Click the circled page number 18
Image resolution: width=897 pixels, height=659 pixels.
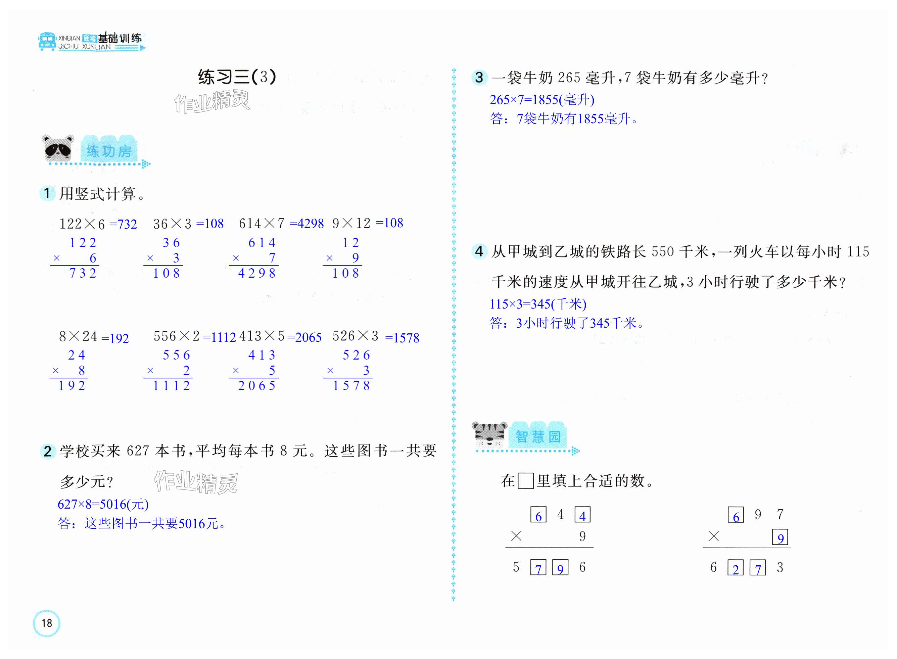[x=47, y=623]
